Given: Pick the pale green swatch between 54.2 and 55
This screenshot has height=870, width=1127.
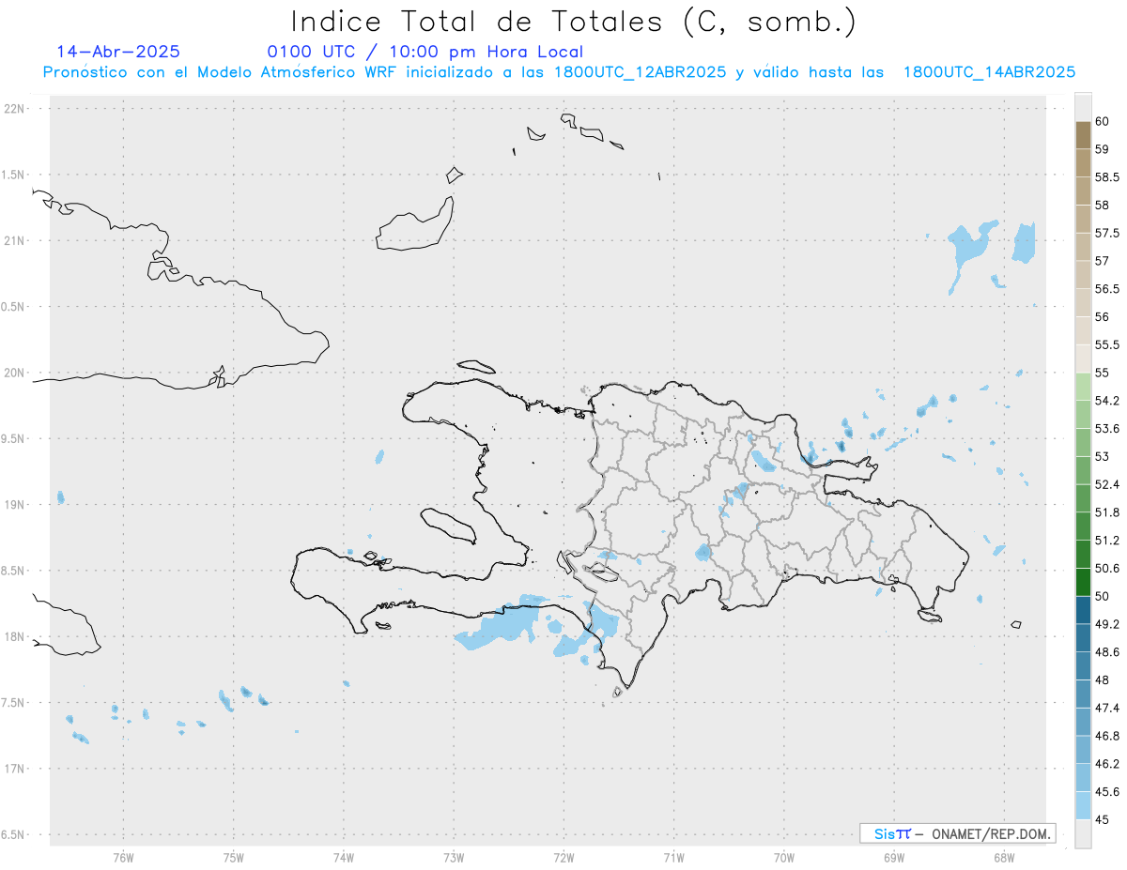Looking at the screenshot, I should (x=1083, y=387).
